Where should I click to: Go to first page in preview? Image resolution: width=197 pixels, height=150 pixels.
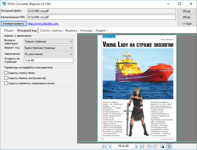click(104, 146)
